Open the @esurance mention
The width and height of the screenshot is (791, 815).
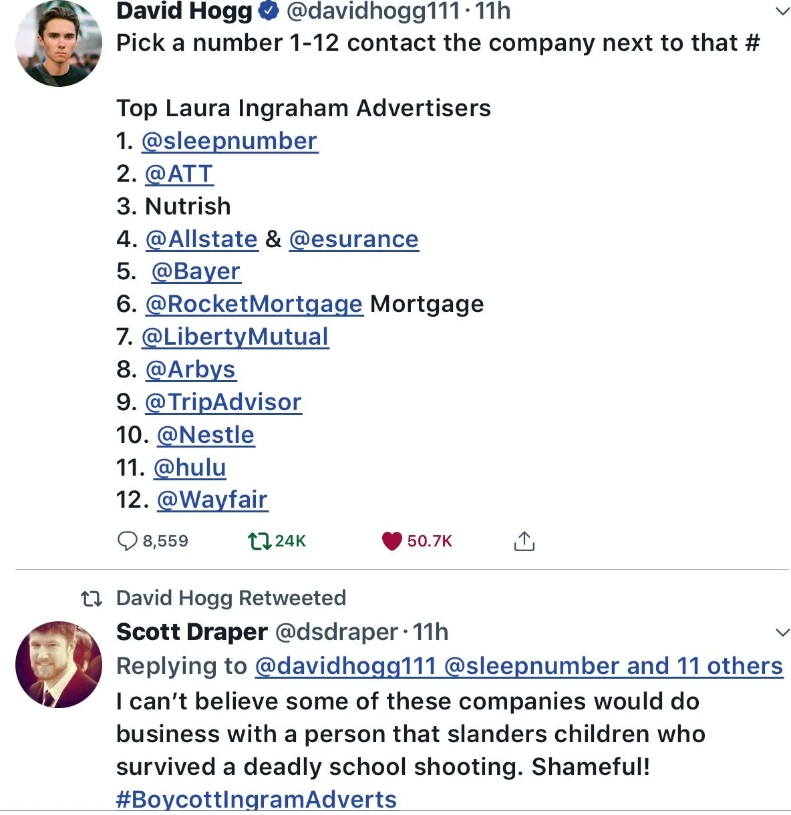point(353,239)
